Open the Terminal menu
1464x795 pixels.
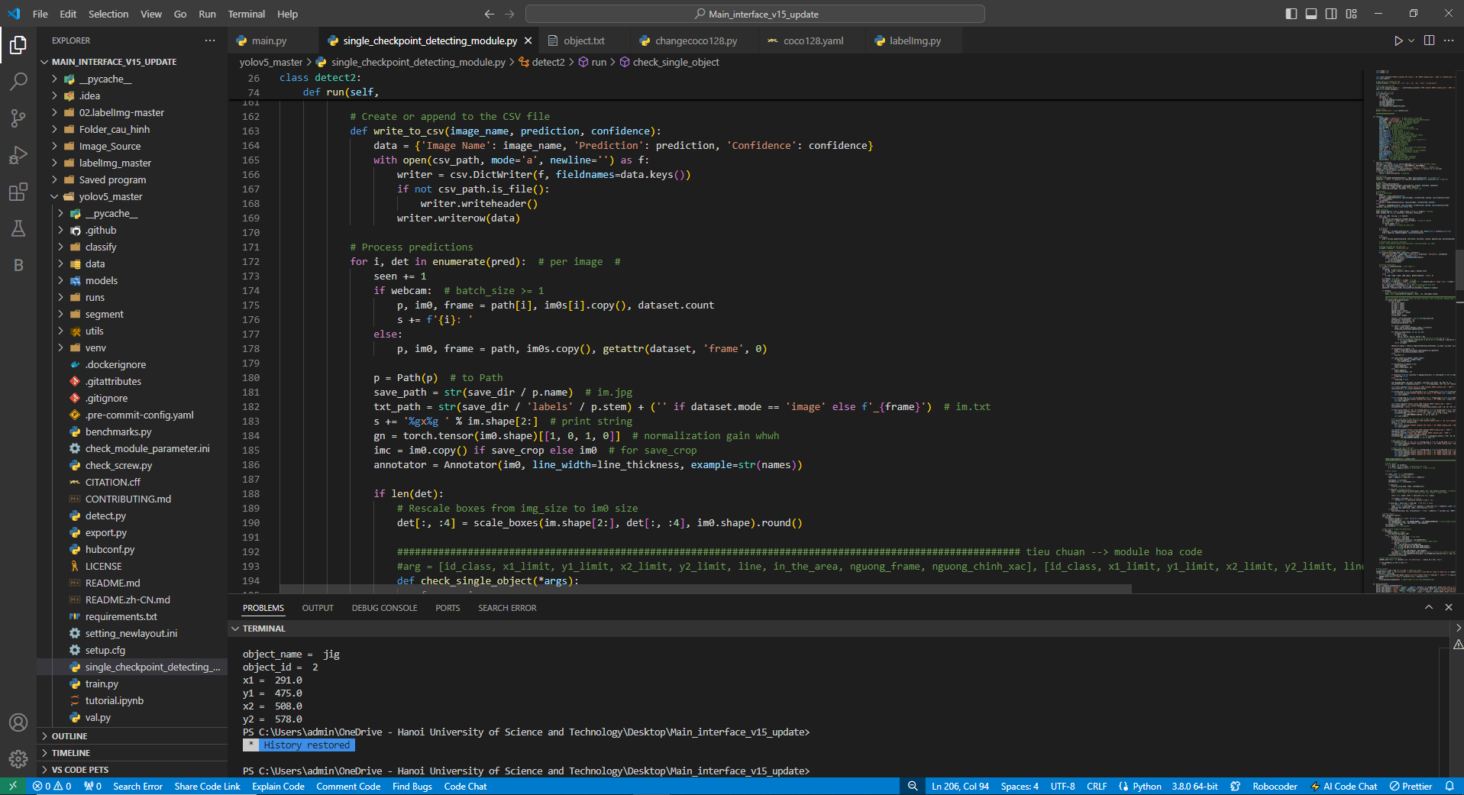pyautogui.click(x=246, y=14)
